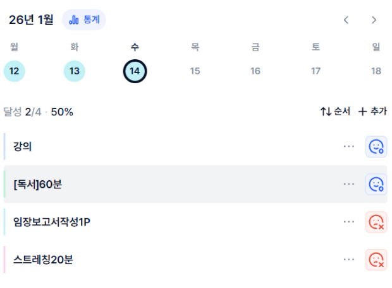Select Tuesday the 13th
This screenshot has height=288, width=392.
click(x=74, y=71)
